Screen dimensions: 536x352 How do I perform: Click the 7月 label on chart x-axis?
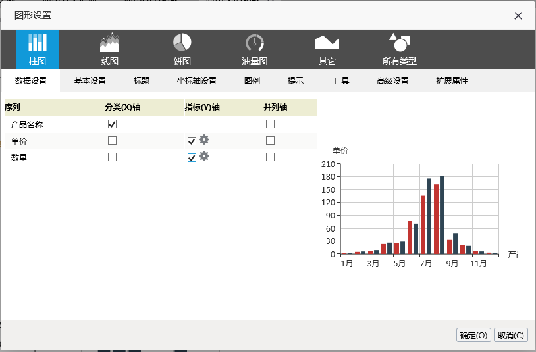click(x=426, y=264)
